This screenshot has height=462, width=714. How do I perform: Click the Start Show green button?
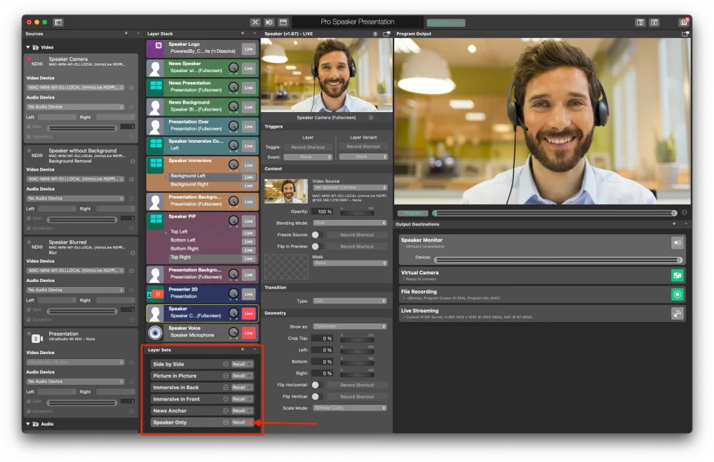[x=446, y=23]
